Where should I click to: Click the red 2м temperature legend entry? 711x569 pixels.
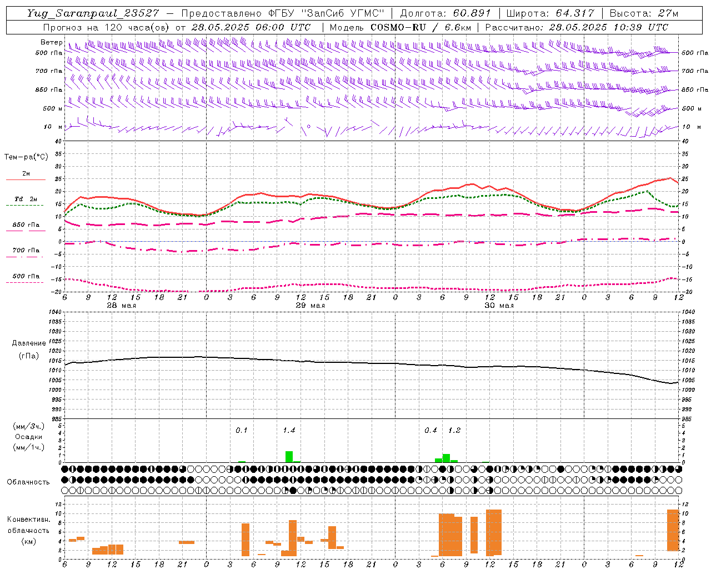click(x=26, y=174)
